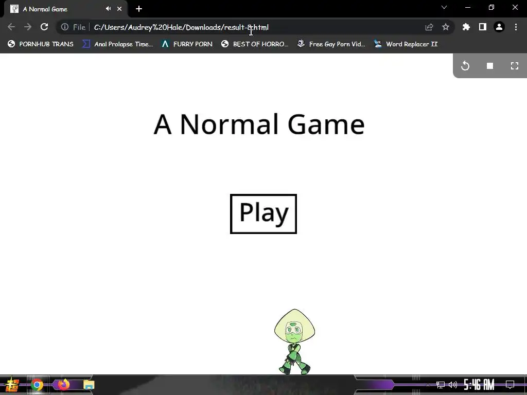
Task: Close the A Normal Game tab
Action: point(119,9)
